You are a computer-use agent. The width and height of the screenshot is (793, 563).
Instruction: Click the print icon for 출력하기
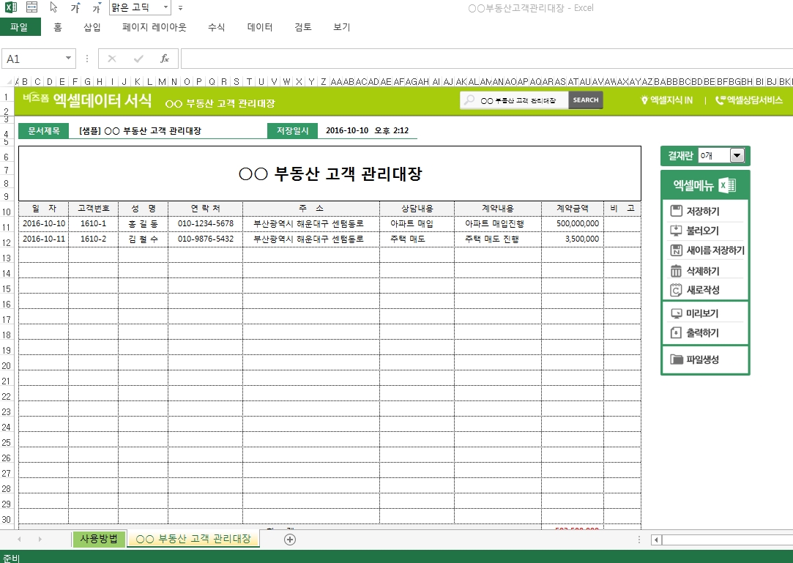[676, 333]
